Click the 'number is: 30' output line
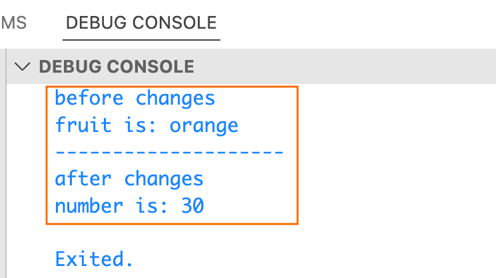 point(129,206)
